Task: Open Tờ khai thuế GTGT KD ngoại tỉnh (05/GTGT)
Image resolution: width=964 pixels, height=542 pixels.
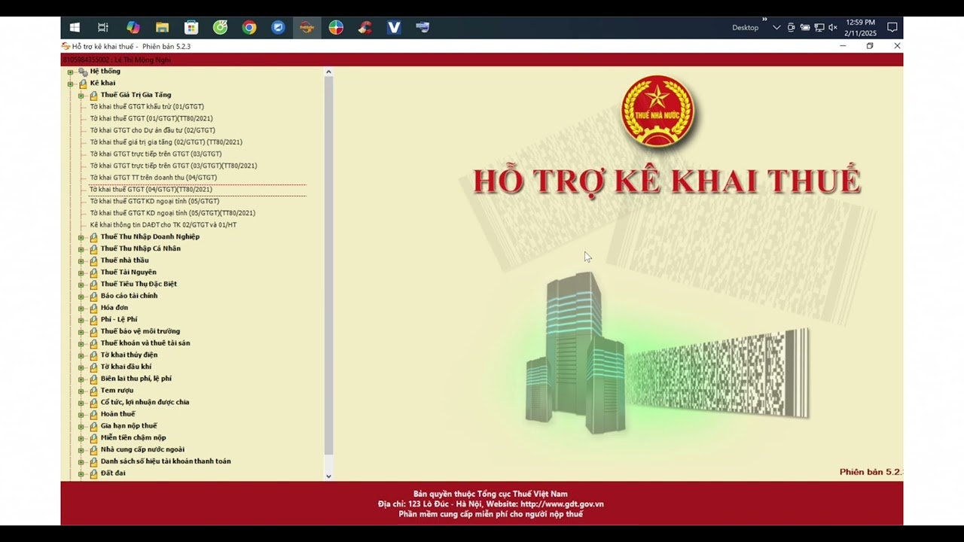Action: [154, 202]
